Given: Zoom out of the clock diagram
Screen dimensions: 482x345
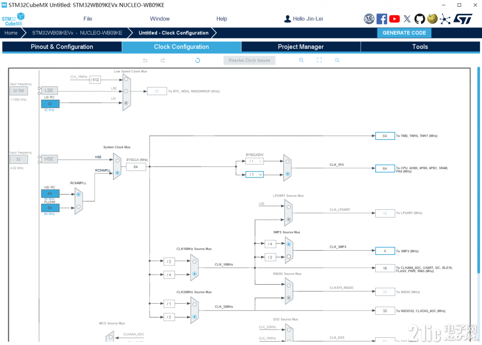Looking at the screenshot, I should click(337, 60).
